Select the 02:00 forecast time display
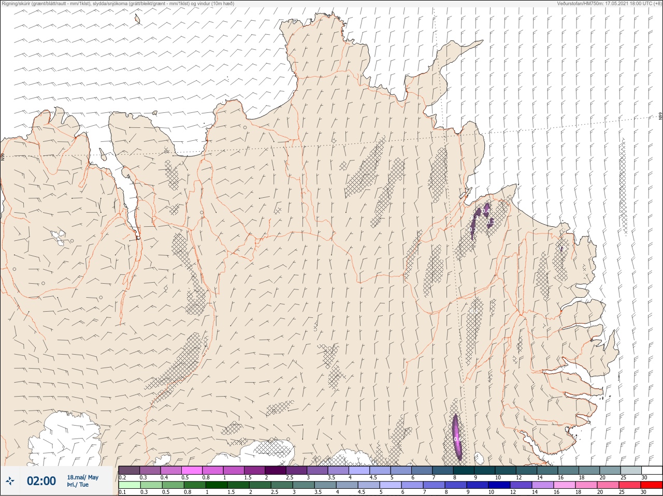Screen dimensions: 663x496 pos(41,481)
